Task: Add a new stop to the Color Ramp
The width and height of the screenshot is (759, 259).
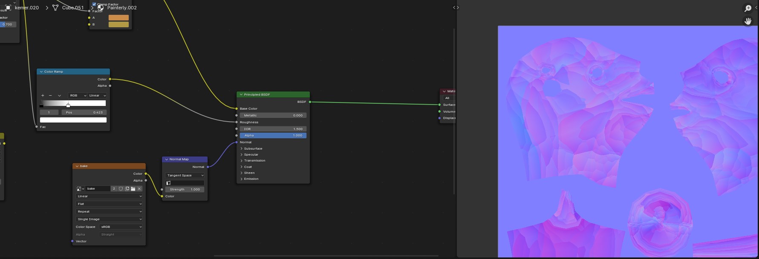Action: pos(43,96)
